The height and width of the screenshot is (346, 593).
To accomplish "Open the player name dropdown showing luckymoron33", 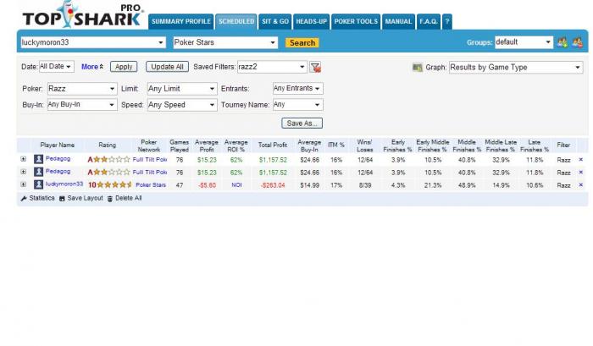I will tap(93, 42).
